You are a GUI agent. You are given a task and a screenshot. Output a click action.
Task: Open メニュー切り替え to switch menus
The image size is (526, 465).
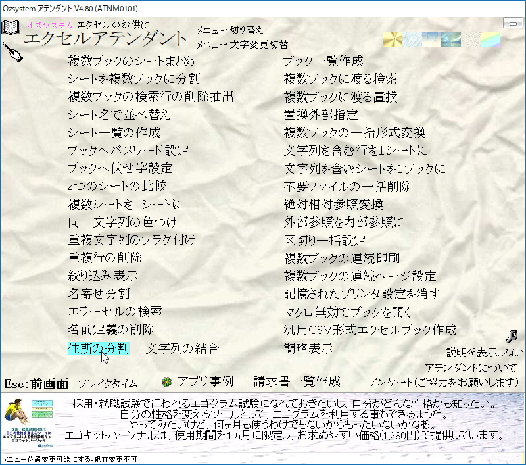tap(229, 30)
